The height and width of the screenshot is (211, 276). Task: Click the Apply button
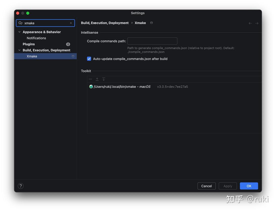228,186
